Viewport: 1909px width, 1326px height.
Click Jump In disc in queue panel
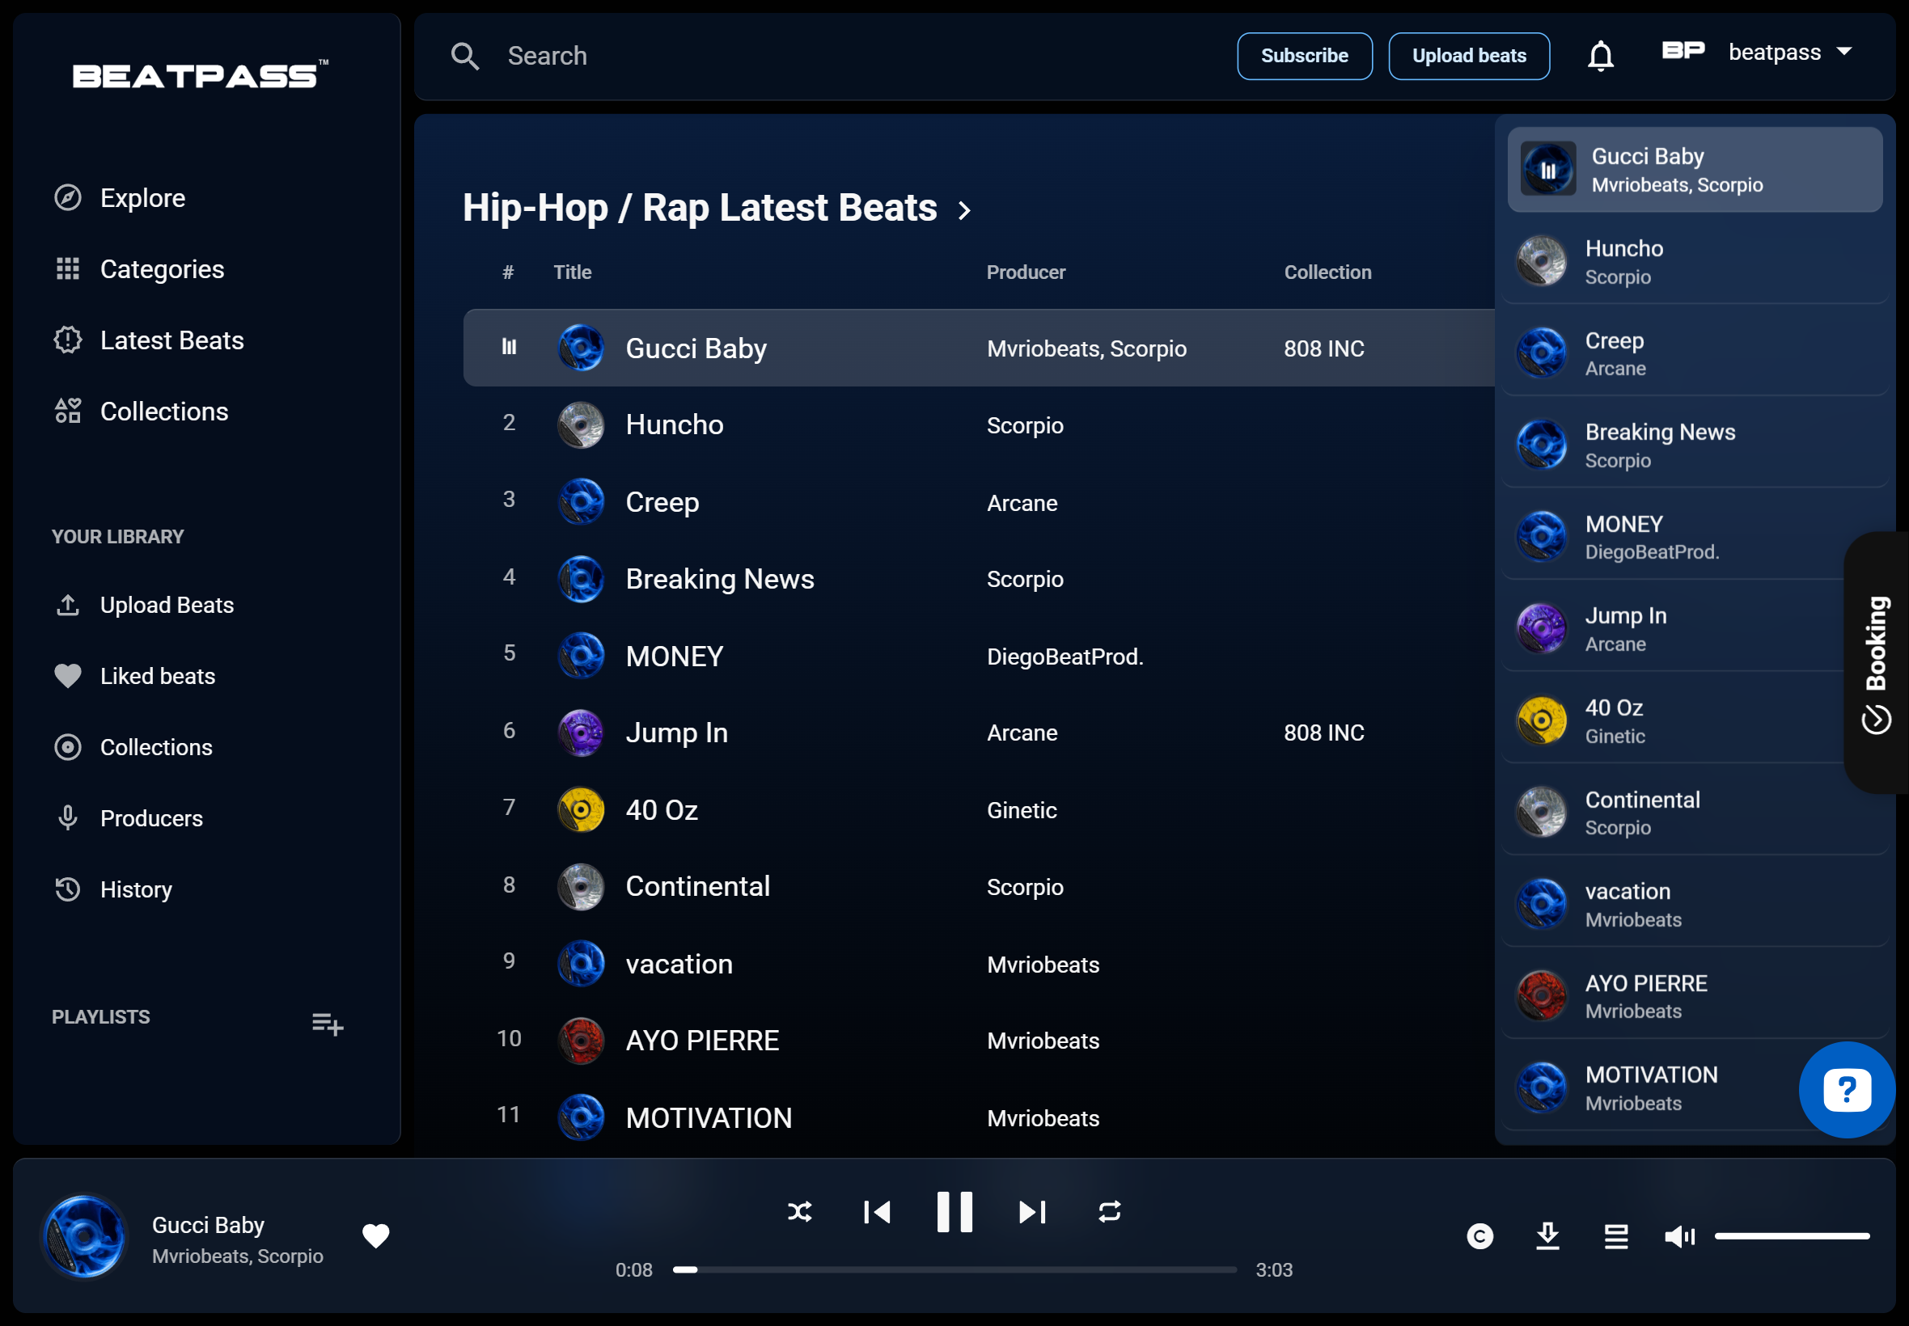[x=1542, y=629]
